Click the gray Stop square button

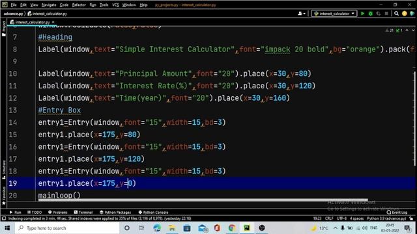coord(386,14)
